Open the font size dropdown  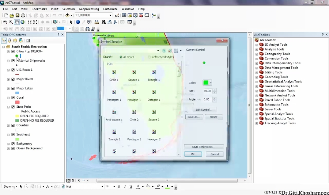click(114, 186)
